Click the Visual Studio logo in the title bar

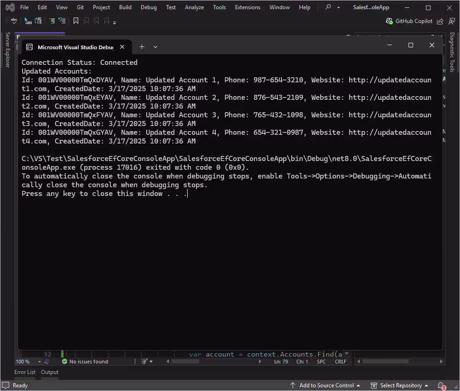(10, 7)
